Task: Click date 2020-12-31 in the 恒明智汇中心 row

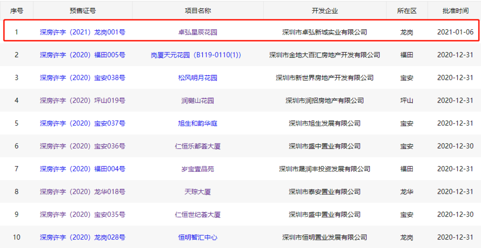Action: pos(456,237)
